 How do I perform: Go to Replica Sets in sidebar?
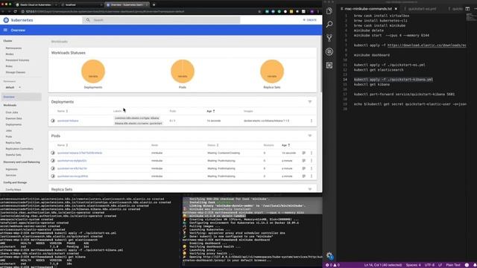coord(13,142)
